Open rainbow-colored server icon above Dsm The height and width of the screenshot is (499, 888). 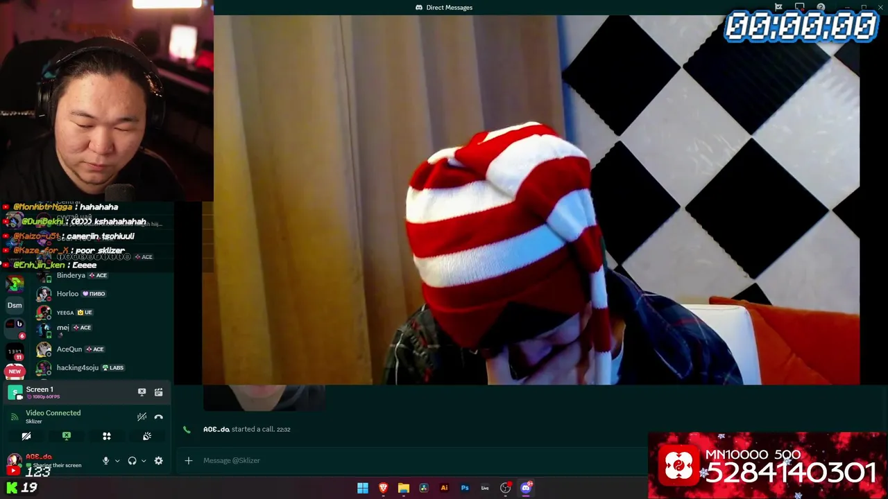tap(15, 283)
